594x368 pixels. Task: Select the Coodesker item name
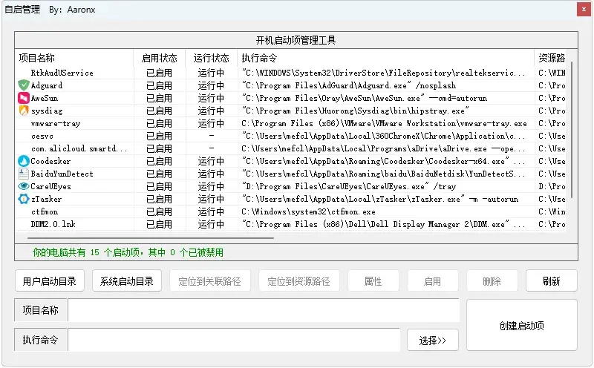50,161
